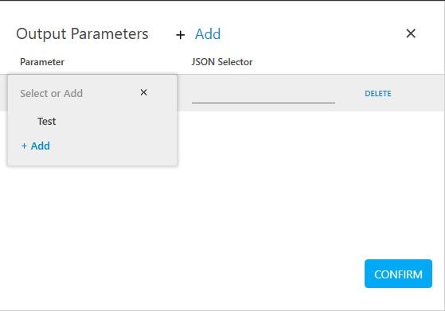Click the gray row area right of DELETE
This screenshot has width=445, height=311.
click(x=417, y=93)
